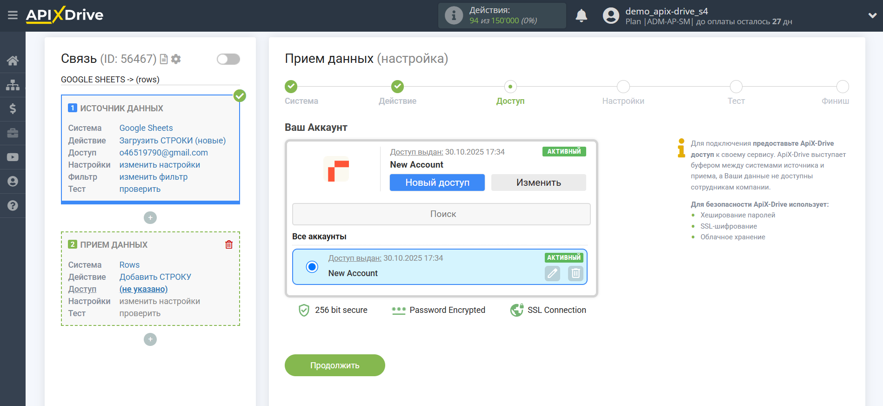Image resolution: width=883 pixels, height=406 pixels.
Task: Edit New Account with pencil icon
Action: (552, 273)
